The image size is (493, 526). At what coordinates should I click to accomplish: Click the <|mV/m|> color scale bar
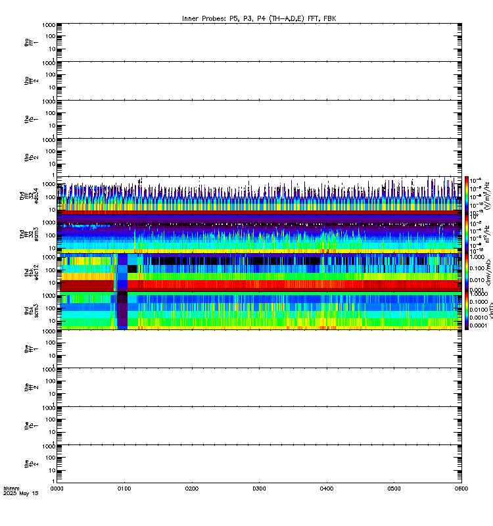467,272
